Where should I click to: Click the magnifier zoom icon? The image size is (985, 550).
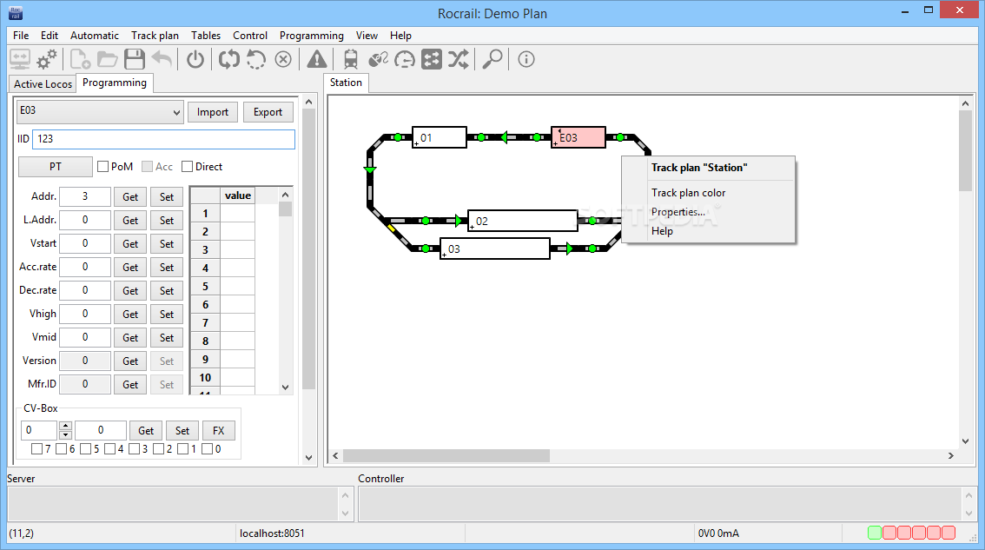[x=492, y=60]
